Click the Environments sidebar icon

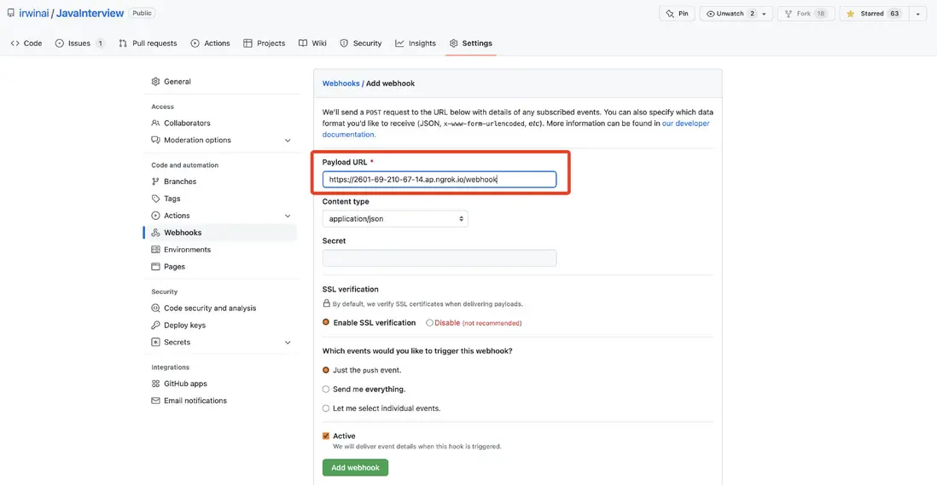pos(155,250)
